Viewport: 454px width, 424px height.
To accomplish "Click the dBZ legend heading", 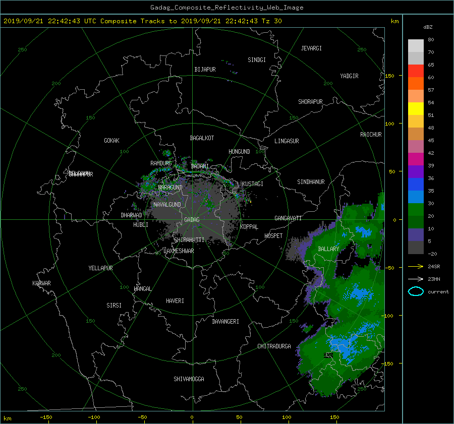I will [428, 27].
